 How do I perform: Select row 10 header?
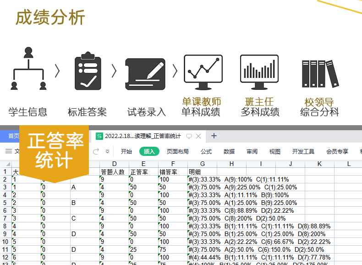pyautogui.click(x=5, y=242)
